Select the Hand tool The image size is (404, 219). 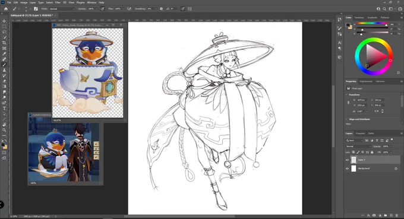(x=4, y=125)
